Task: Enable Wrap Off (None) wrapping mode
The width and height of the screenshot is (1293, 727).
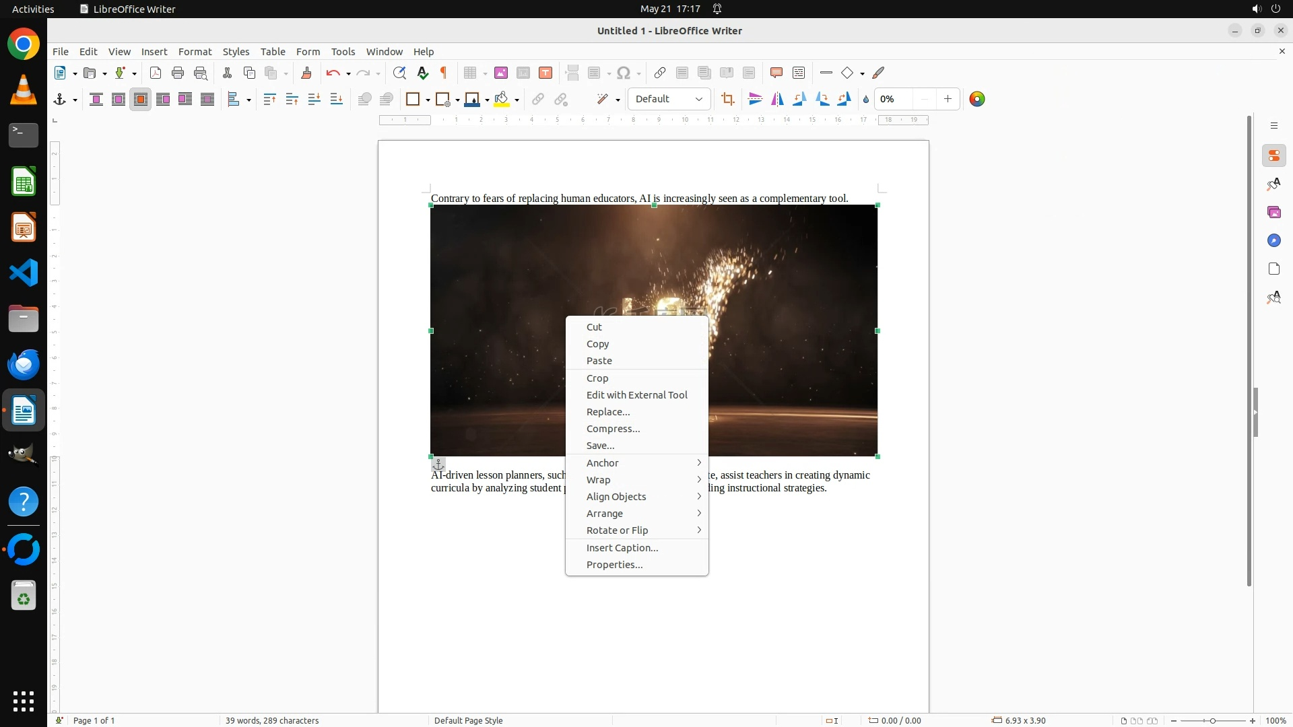Action: coord(96,100)
